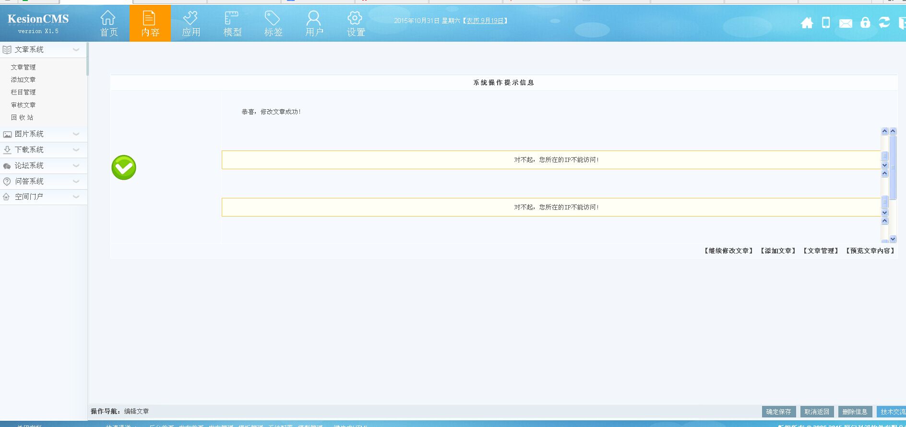The height and width of the screenshot is (427, 906).
Task: Click the 删除信息 button
Action: [x=855, y=412]
